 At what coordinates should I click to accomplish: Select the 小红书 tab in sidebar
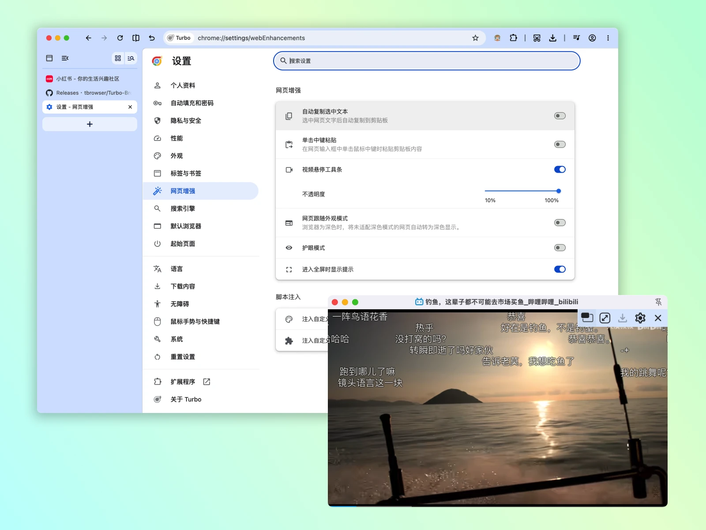coord(90,79)
